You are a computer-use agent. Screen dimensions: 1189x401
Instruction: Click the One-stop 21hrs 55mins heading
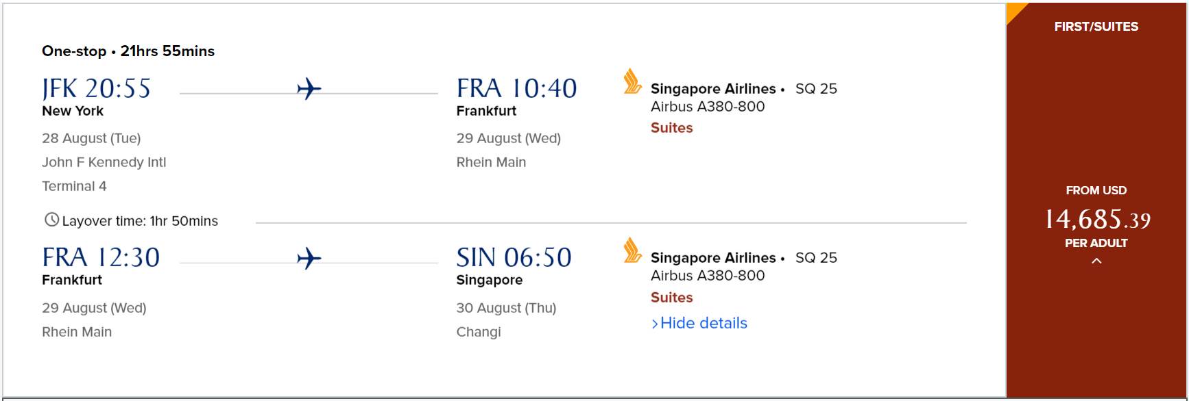(128, 51)
